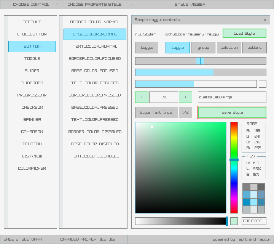Open the Style Text (.rgs) combobox

coord(156,112)
